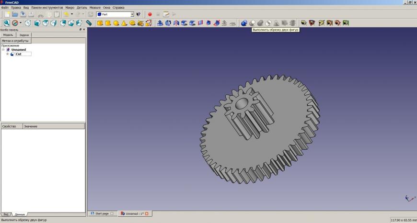The height and width of the screenshot is (223, 417).
Task: Switch to the Вид property tab
Action: [6, 214]
